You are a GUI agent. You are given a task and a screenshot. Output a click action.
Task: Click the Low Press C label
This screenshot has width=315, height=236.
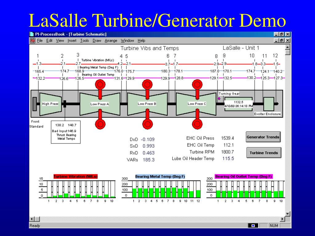pos(197,104)
